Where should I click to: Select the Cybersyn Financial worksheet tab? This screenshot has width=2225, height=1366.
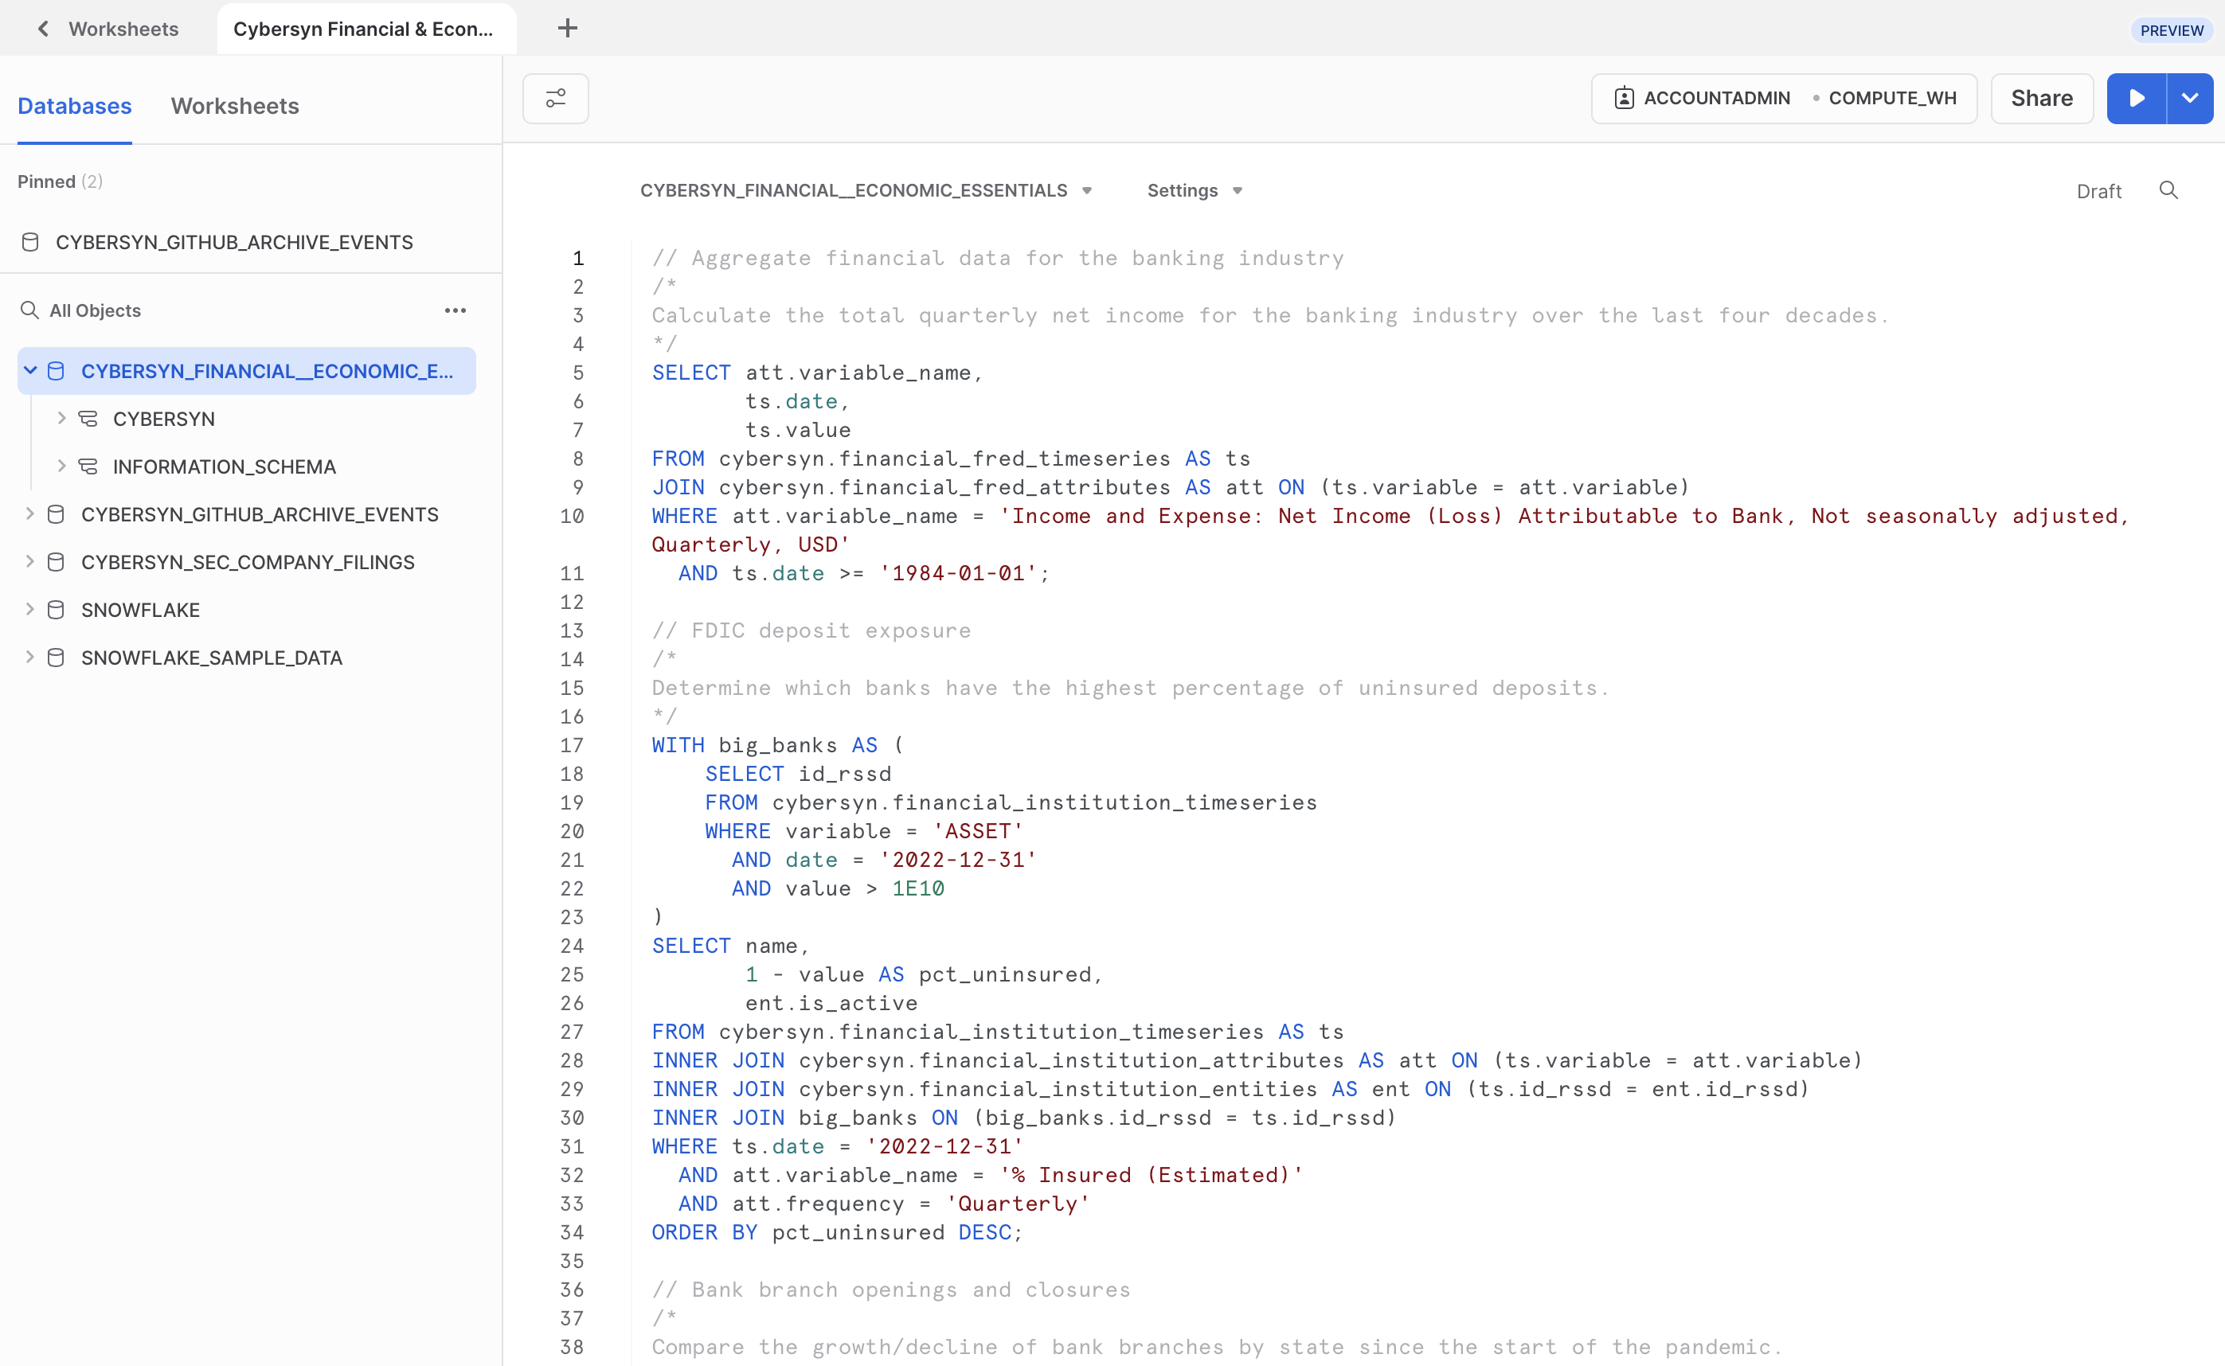pos(365,28)
